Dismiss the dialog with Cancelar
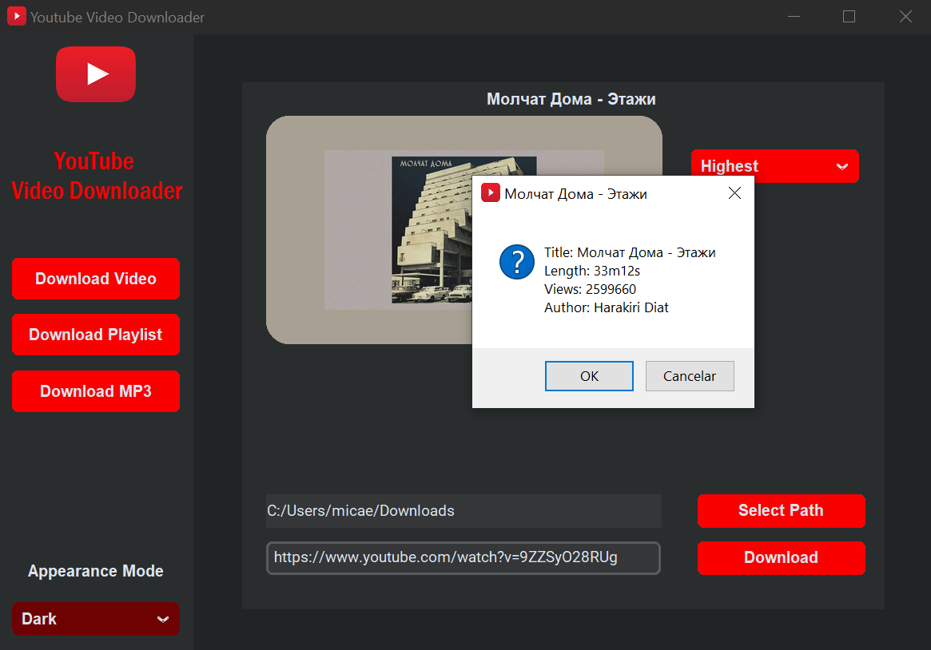931x650 pixels. point(689,375)
